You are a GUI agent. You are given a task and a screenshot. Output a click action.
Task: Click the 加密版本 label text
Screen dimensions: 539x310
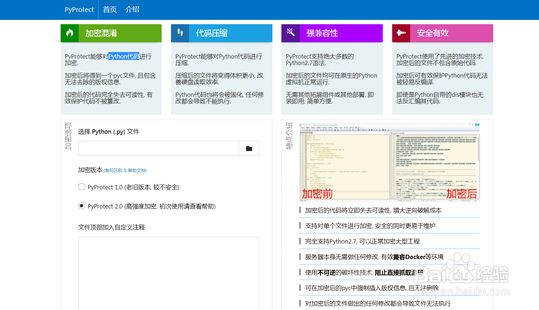pyautogui.click(x=90, y=170)
